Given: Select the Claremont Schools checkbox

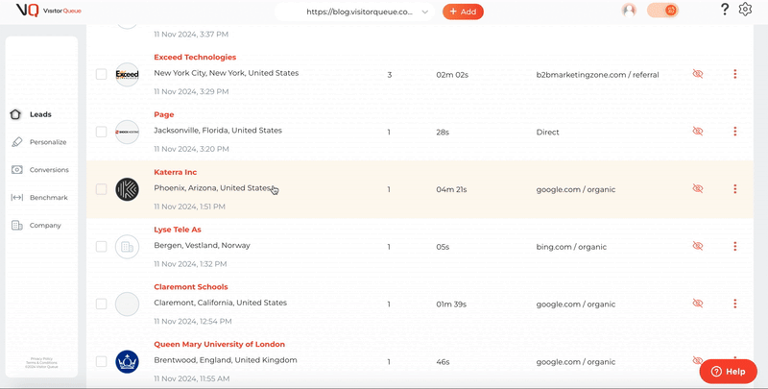Looking at the screenshot, I should 101,304.
